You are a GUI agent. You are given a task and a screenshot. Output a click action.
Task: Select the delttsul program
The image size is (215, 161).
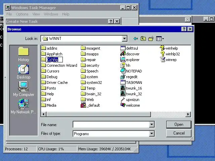pos(129,48)
